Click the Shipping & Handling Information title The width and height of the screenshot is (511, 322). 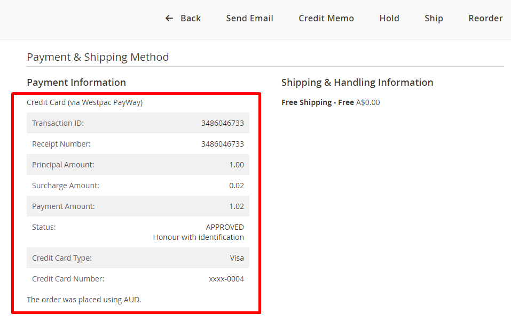click(357, 83)
